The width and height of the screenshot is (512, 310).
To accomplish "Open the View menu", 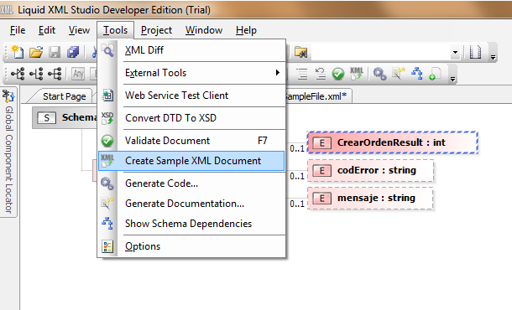I will pos(79,30).
